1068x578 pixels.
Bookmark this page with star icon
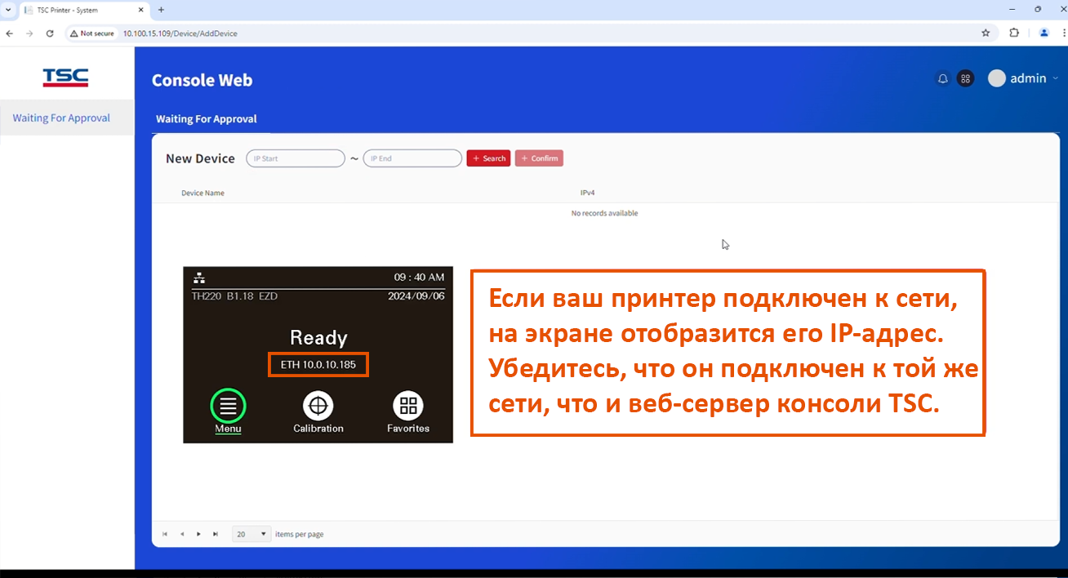tap(986, 33)
